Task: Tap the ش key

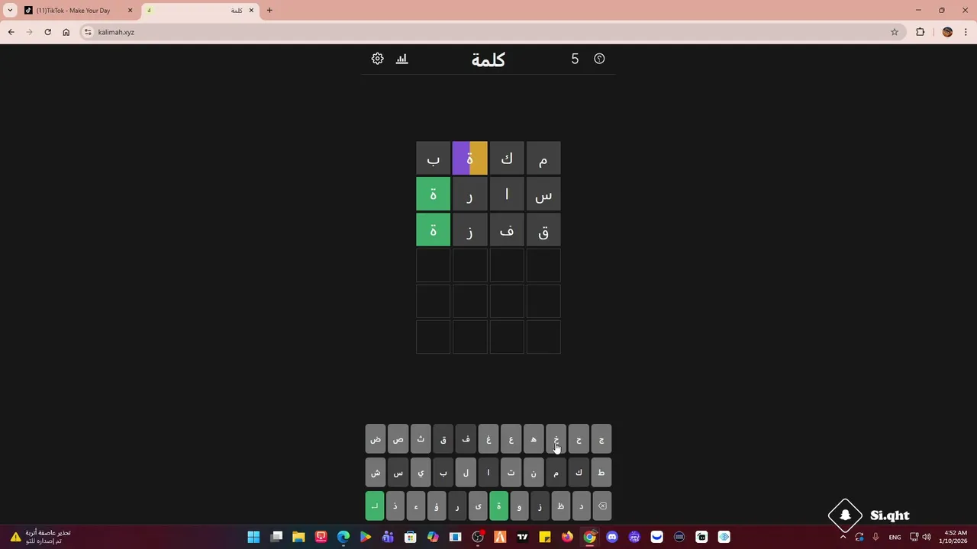Action: (376, 473)
